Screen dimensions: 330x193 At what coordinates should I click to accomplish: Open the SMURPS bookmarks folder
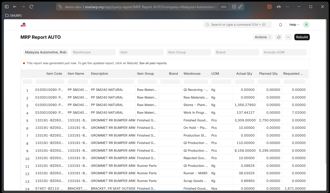(x=14, y=15)
